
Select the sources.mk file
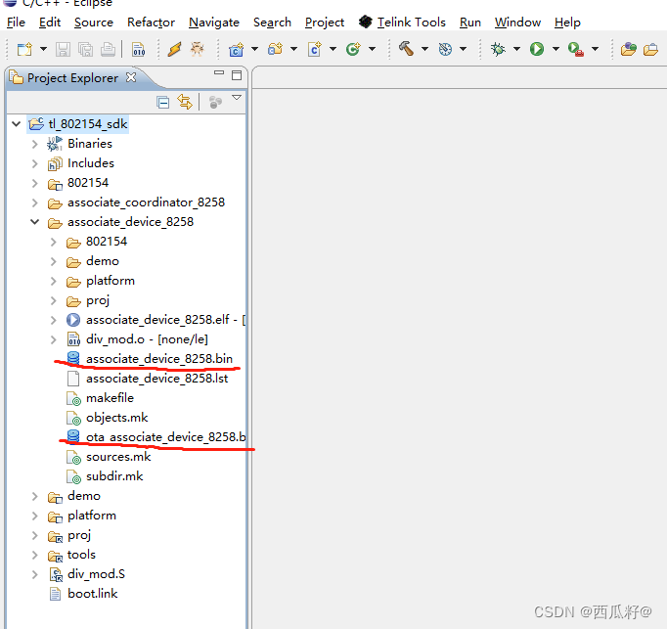(110, 457)
